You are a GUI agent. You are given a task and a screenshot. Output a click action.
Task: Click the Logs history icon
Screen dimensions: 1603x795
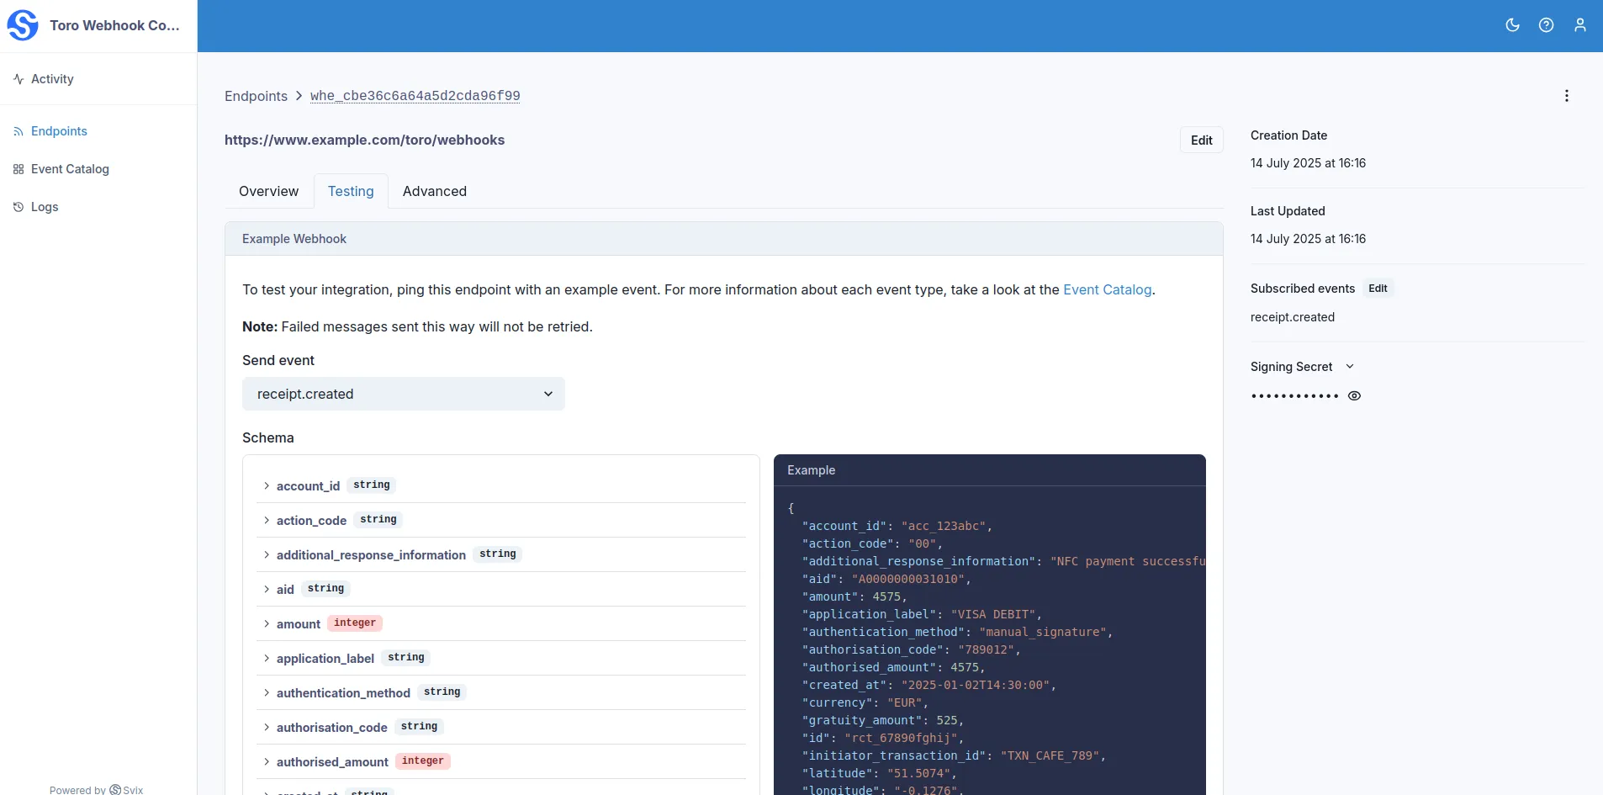pyautogui.click(x=19, y=207)
